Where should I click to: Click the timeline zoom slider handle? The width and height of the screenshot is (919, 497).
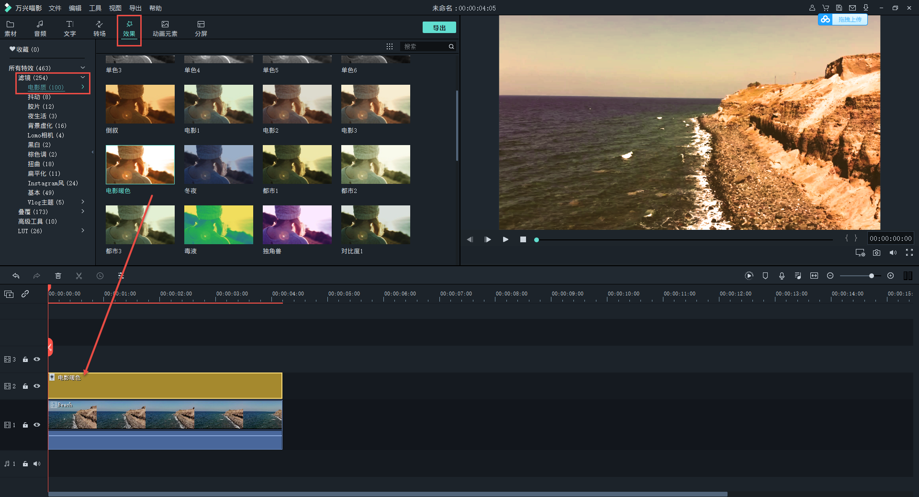click(871, 276)
